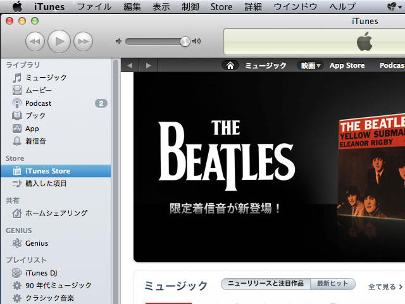The width and height of the screenshot is (405, 304).
Task: Select App in the library sidebar
Action: 56,129
